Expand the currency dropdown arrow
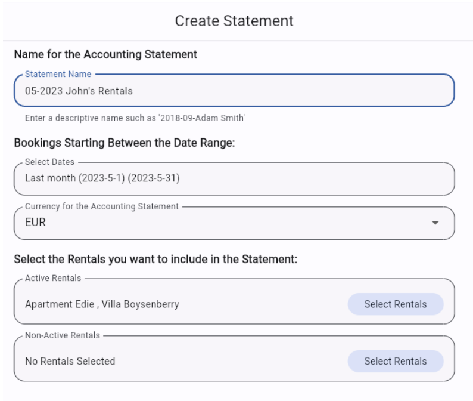Viewport: 473px width, 401px height. click(435, 223)
